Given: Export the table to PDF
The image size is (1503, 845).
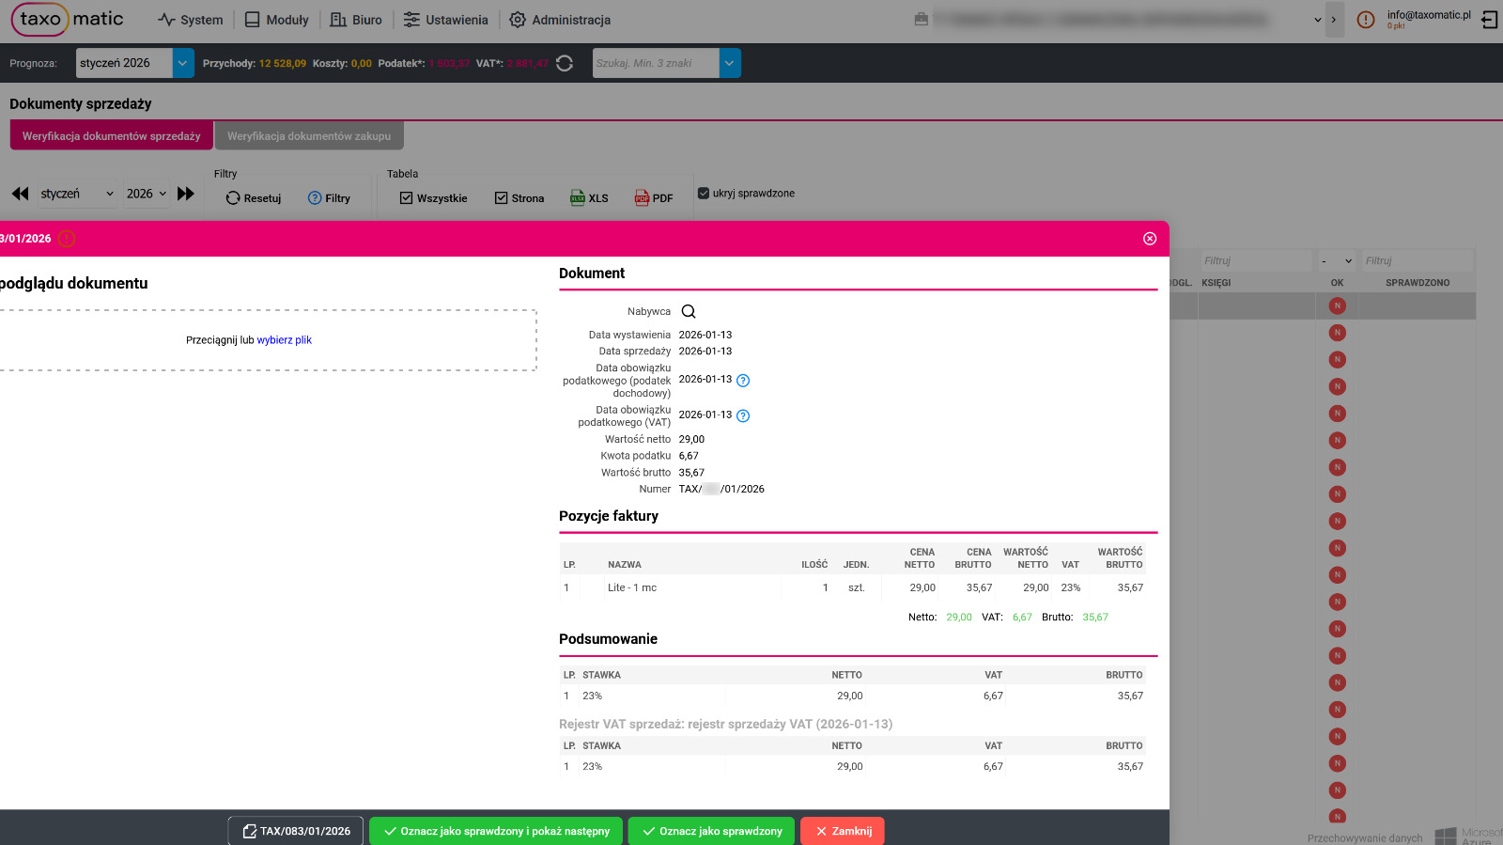Looking at the screenshot, I should [654, 198].
